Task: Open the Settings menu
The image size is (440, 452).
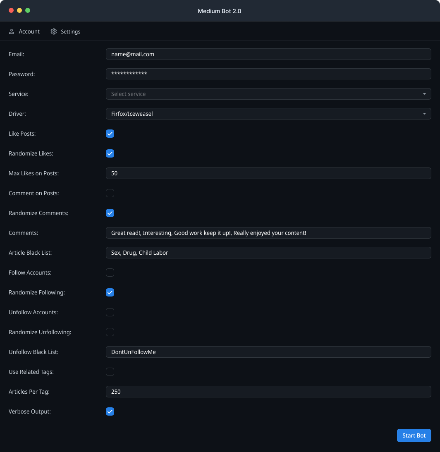Action: tap(66, 31)
